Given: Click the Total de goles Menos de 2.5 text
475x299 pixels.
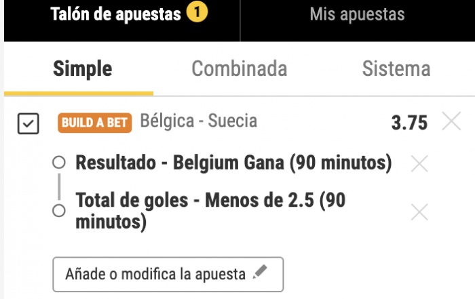Looking at the screenshot, I should click(x=210, y=210).
